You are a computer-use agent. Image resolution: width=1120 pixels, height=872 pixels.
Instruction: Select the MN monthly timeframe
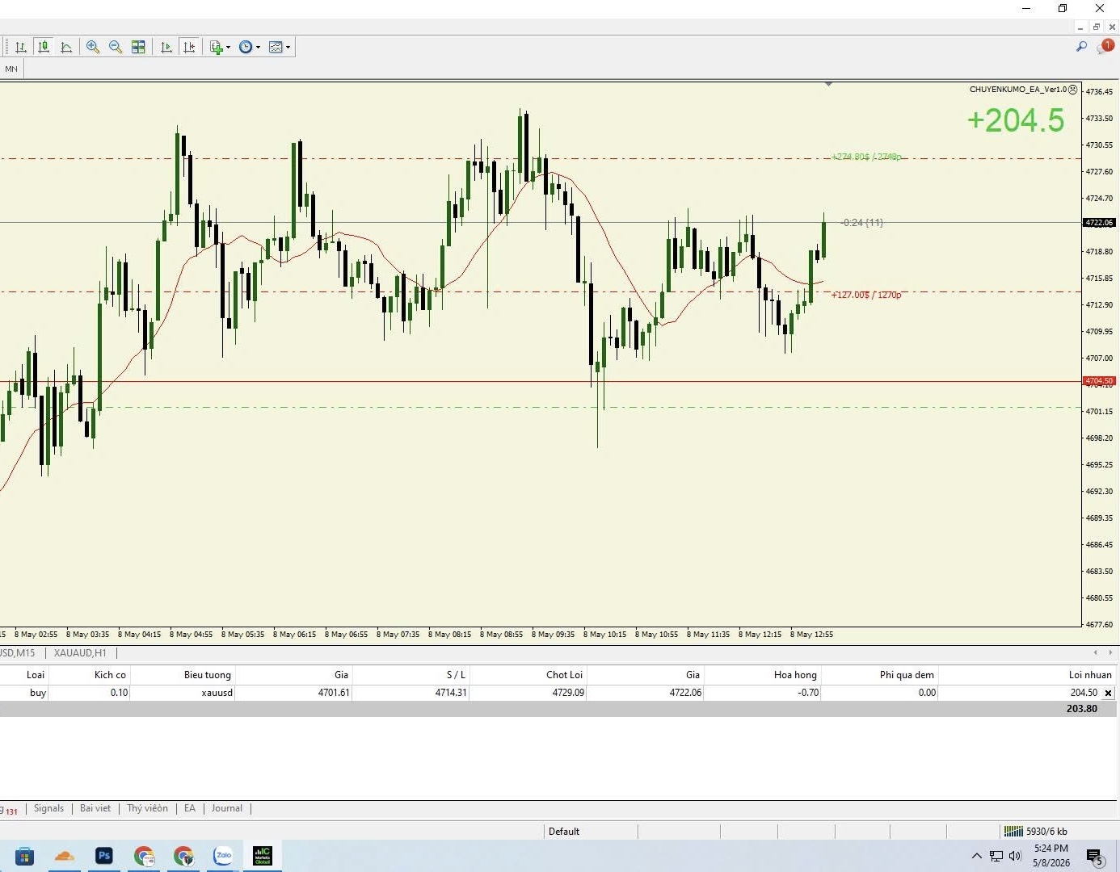coord(11,69)
